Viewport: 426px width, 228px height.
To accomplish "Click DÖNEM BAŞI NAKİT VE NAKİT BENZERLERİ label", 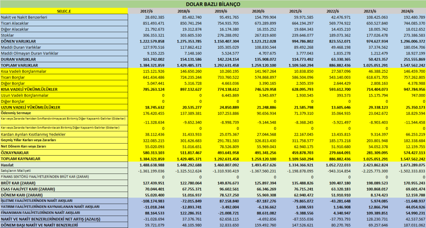I will point(39,225).
